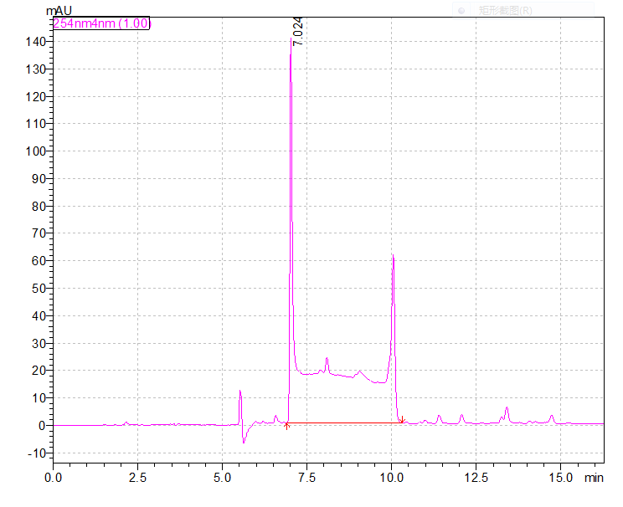
Task: Click the 7.5 x-axis tick label
Action: [x=306, y=478]
